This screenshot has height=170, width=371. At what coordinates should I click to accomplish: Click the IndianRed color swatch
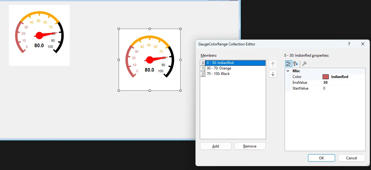click(x=325, y=77)
